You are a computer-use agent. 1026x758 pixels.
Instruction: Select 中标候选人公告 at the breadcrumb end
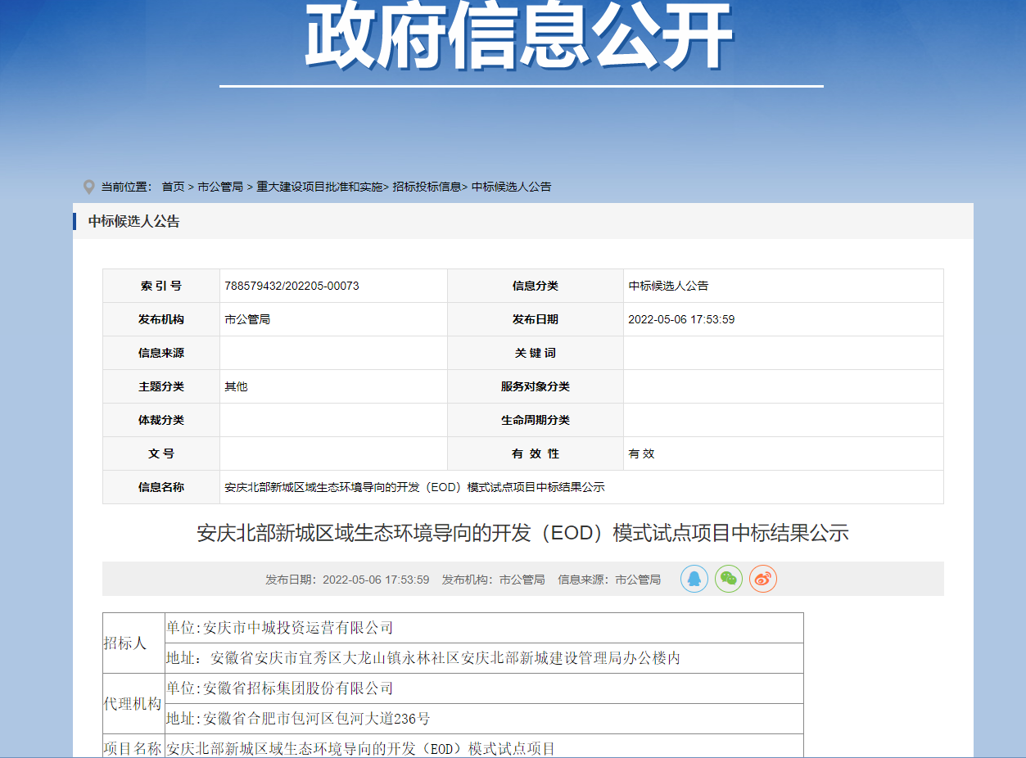coord(512,187)
